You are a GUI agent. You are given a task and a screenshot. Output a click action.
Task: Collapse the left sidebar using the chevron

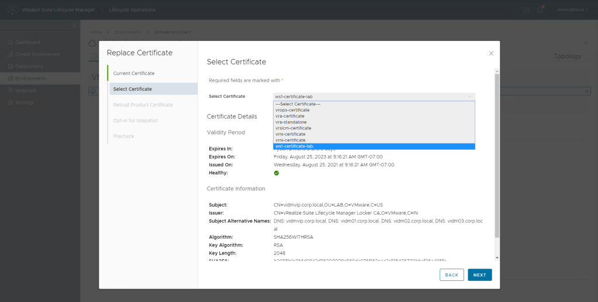tap(74, 26)
